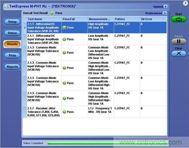The width and height of the screenshot is (189, 148).
Task: Click the green Start run button
Action: (179, 19)
